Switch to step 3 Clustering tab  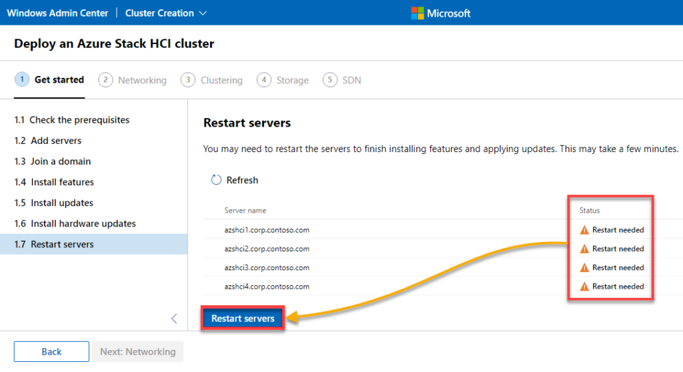point(212,80)
